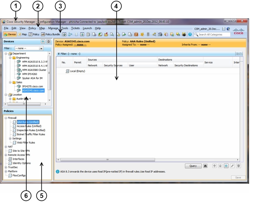
Task: Click the page with magnifier toolbar icon
Action: coord(112,34)
